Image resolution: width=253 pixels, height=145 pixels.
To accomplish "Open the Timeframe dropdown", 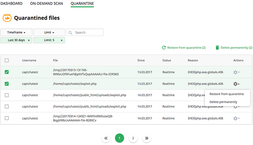I will [x=16, y=32].
